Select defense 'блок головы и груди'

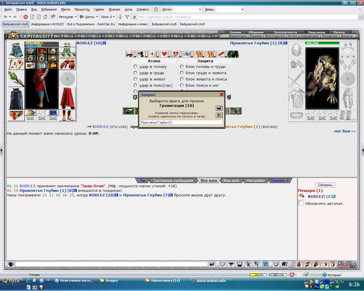182,66
